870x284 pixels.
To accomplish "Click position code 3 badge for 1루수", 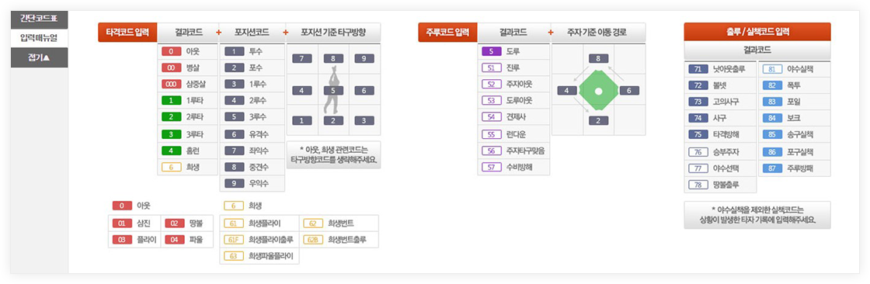I will tap(234, 85).
